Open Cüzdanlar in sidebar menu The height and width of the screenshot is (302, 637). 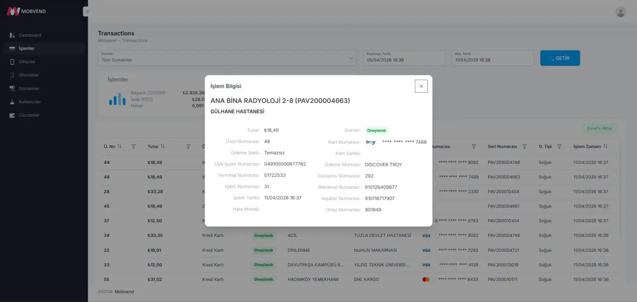point(29,115)
